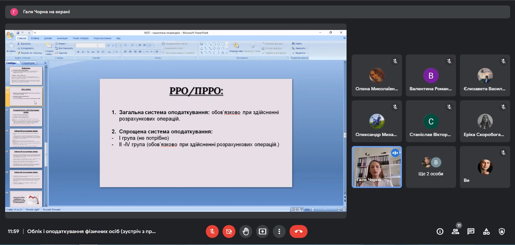515x245 pixels.
Task: Center align paragraph text
Action: pos(130,52)
